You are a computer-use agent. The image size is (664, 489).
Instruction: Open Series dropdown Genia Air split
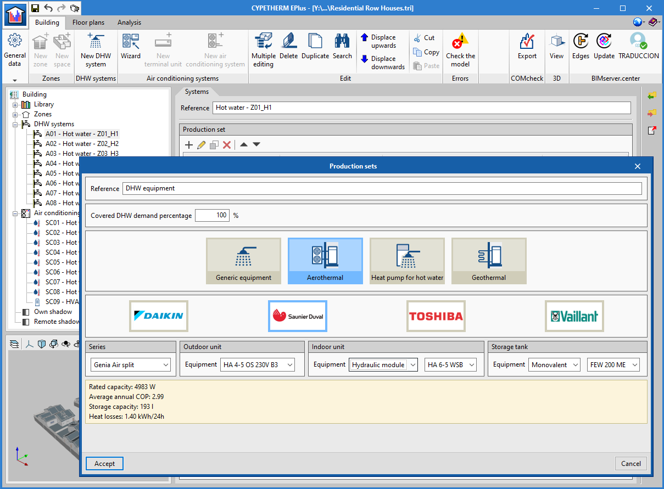click(131, 364)
